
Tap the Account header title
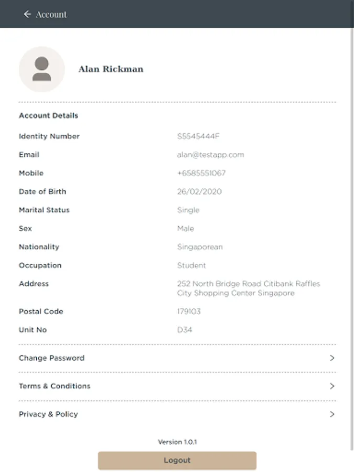point(51,14)
